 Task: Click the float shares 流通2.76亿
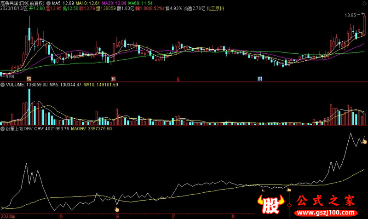coord(194,8)
